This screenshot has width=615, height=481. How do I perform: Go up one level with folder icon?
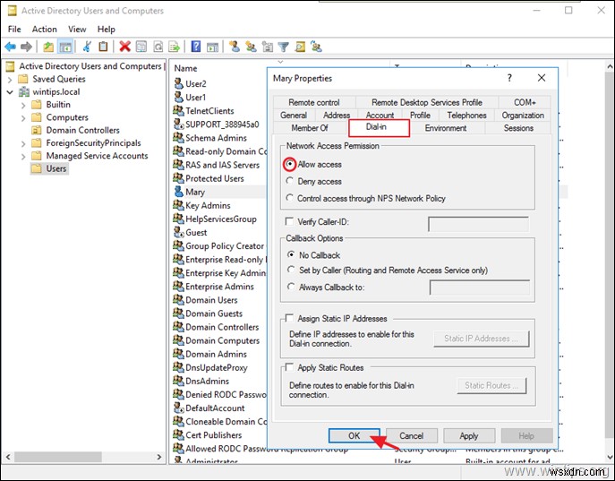[x=48, y=47]
